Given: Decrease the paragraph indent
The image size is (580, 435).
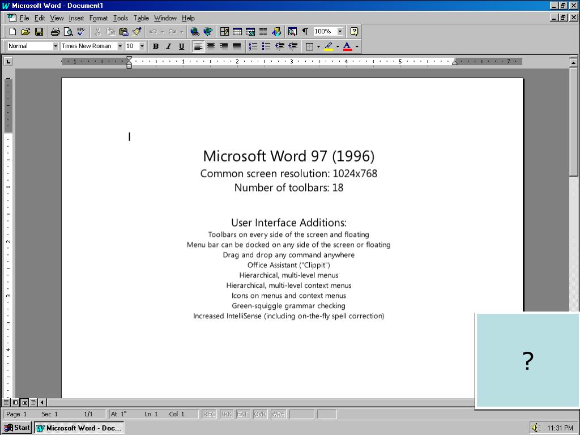Looking at the screenshot, I should click(x=280, y=46).
